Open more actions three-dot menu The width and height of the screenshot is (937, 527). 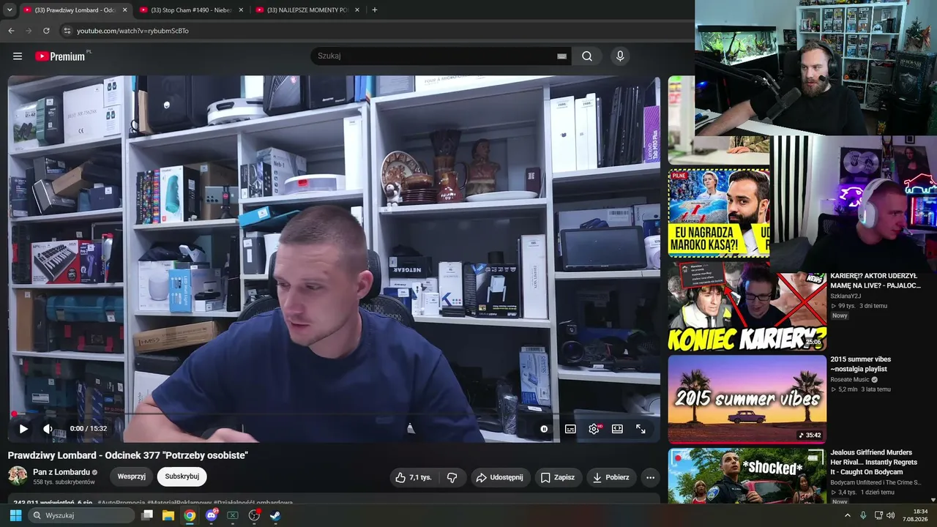click(650, 477)
